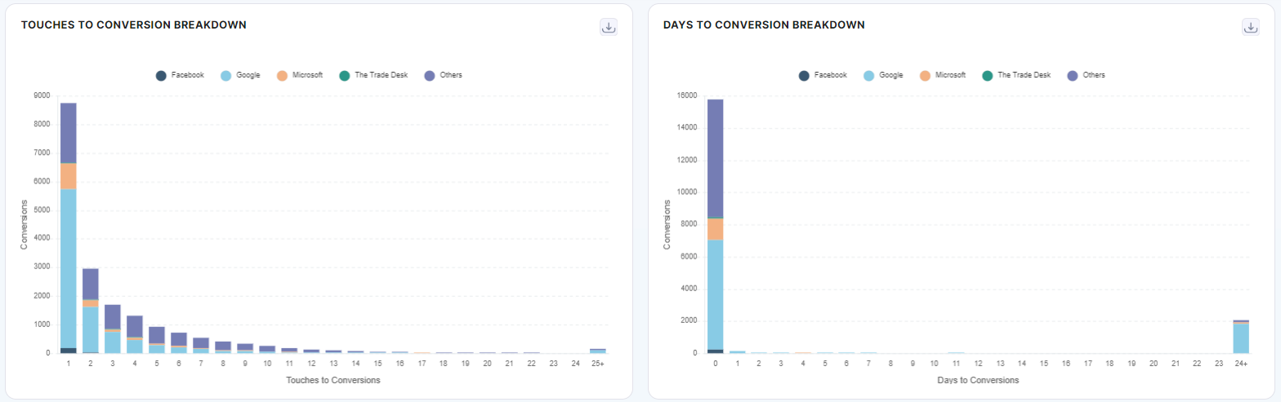The width and height of the screenshot is (1281, 402).
Task: Click Google segment of day 0 bar
Action: point(715,294)
